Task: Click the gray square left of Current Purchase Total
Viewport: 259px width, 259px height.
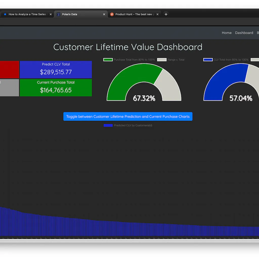Action: [x=9, y=88]
